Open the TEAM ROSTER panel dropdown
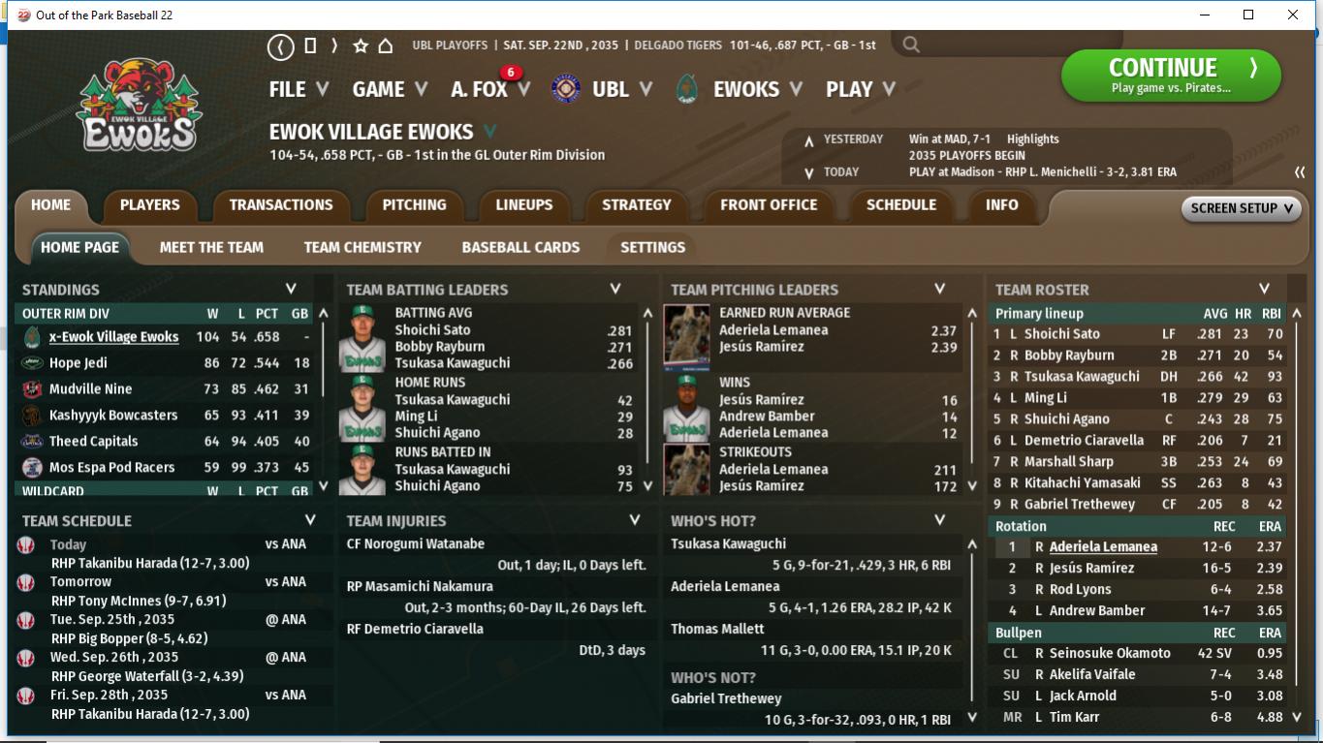Screen dimensions: 1323x743 (x=1264, y=289)
